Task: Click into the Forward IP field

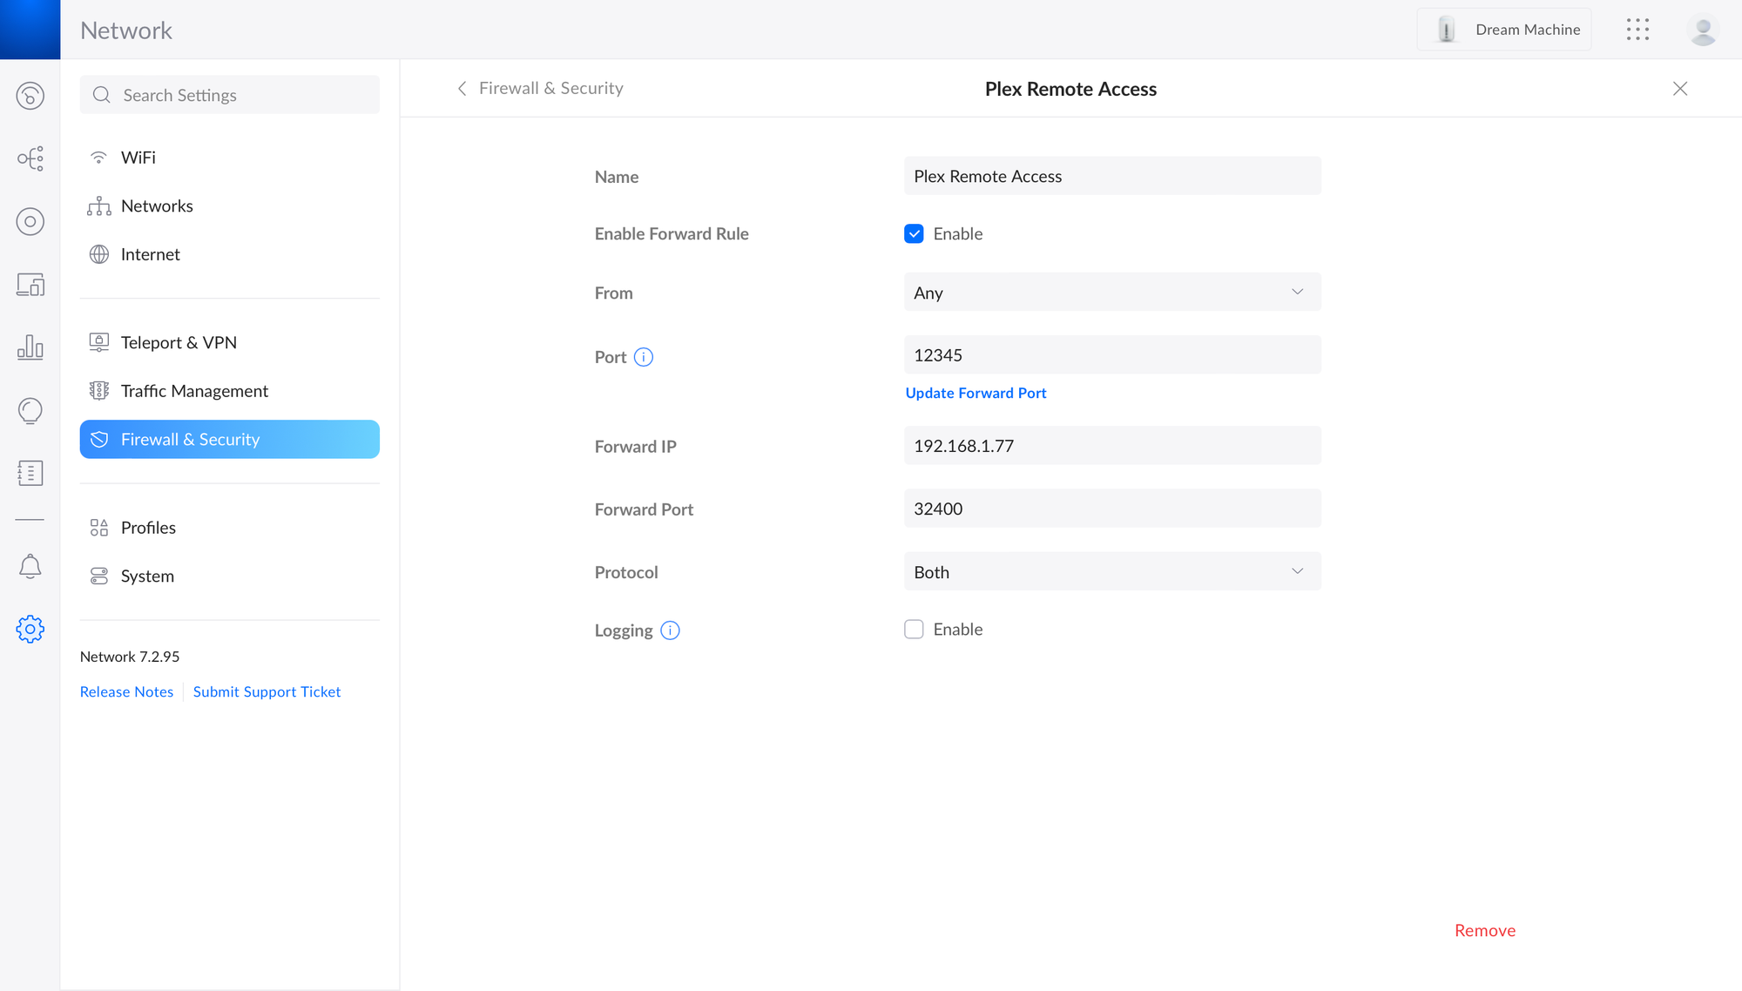Action: click(1112, 446)
